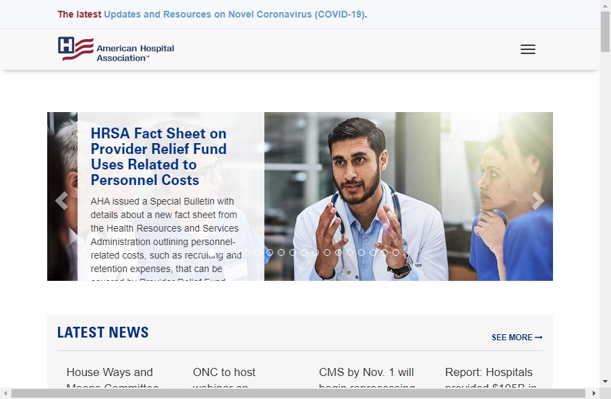The width and height of the screenshot is (611, 399).
Task: Open HRSA Fact Sheet on Provider Relief Fund headline
Action: click(x=158, y=157)
